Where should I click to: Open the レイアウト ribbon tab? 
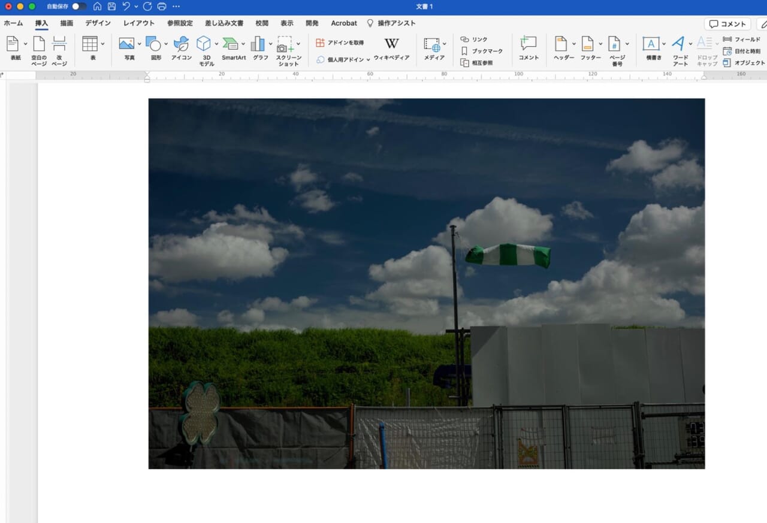click(139, 23)
